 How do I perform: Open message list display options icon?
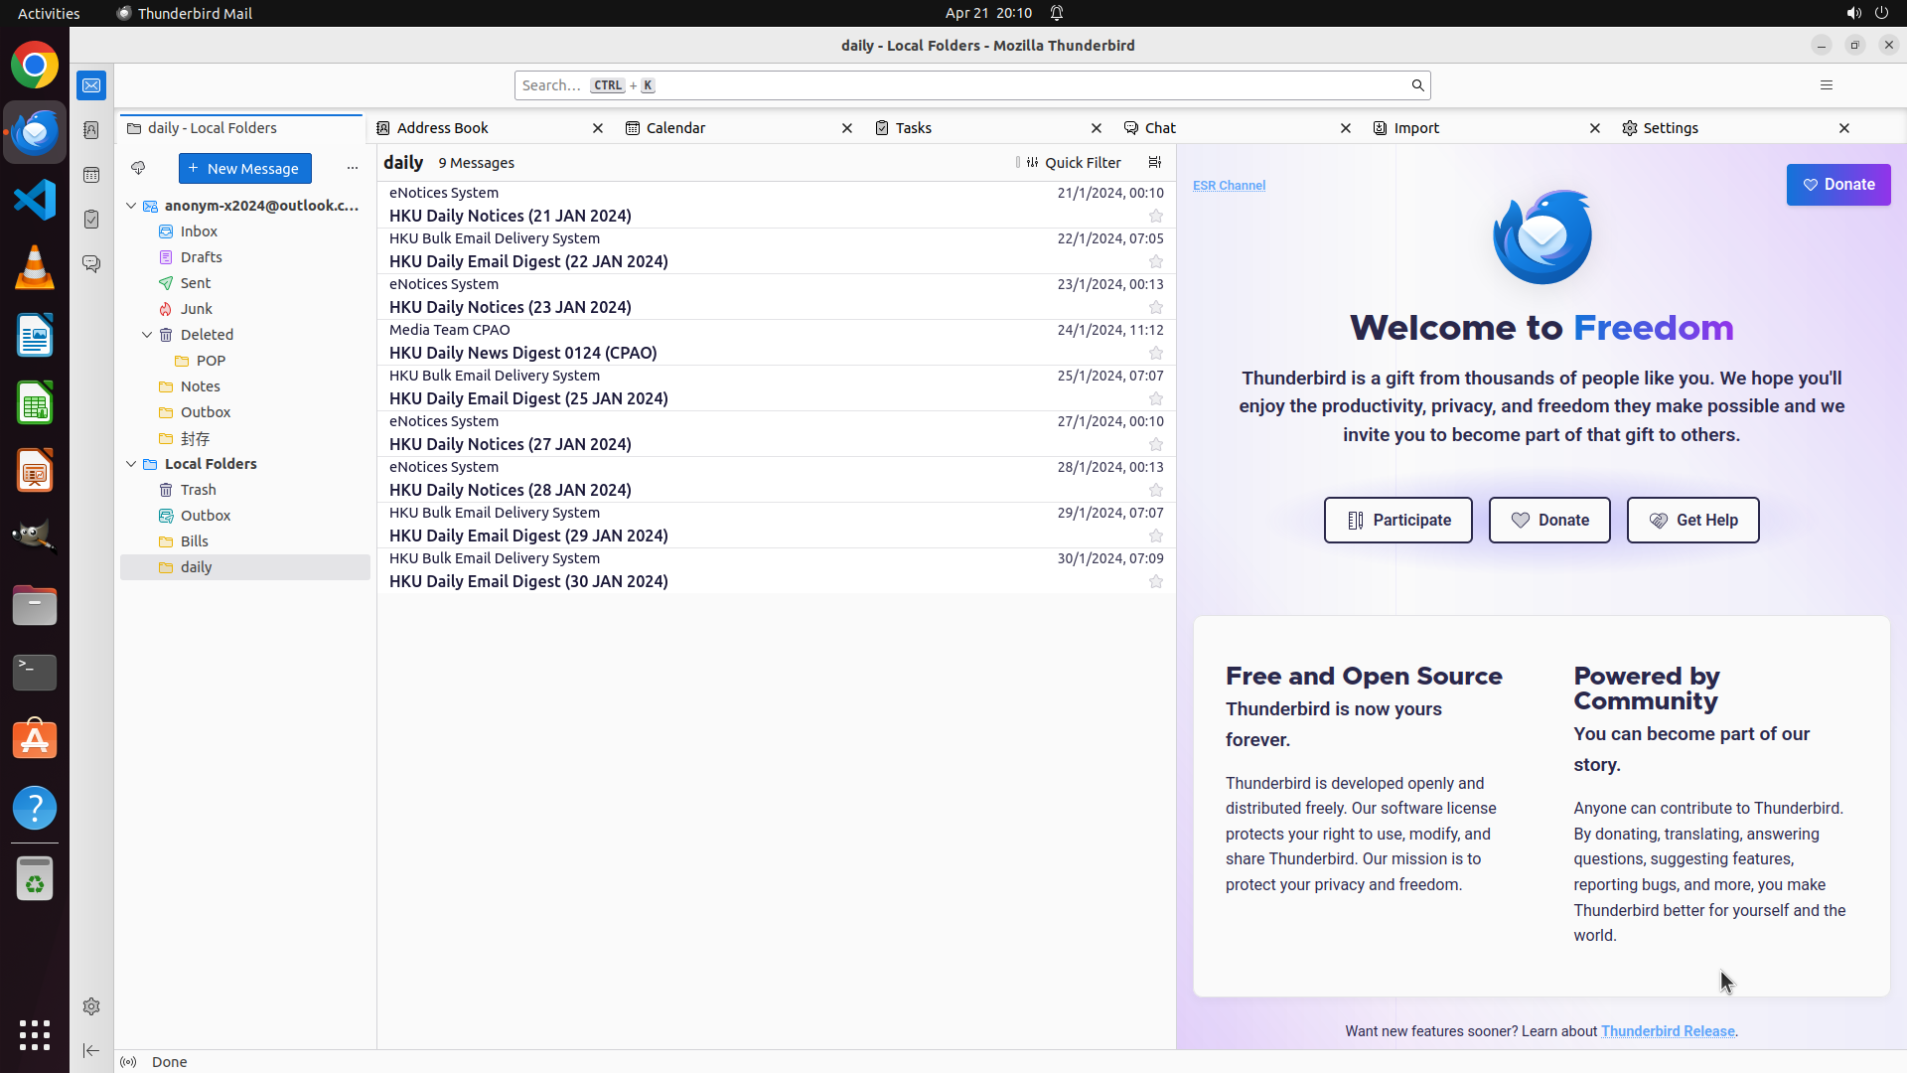tap(1154, 163)
